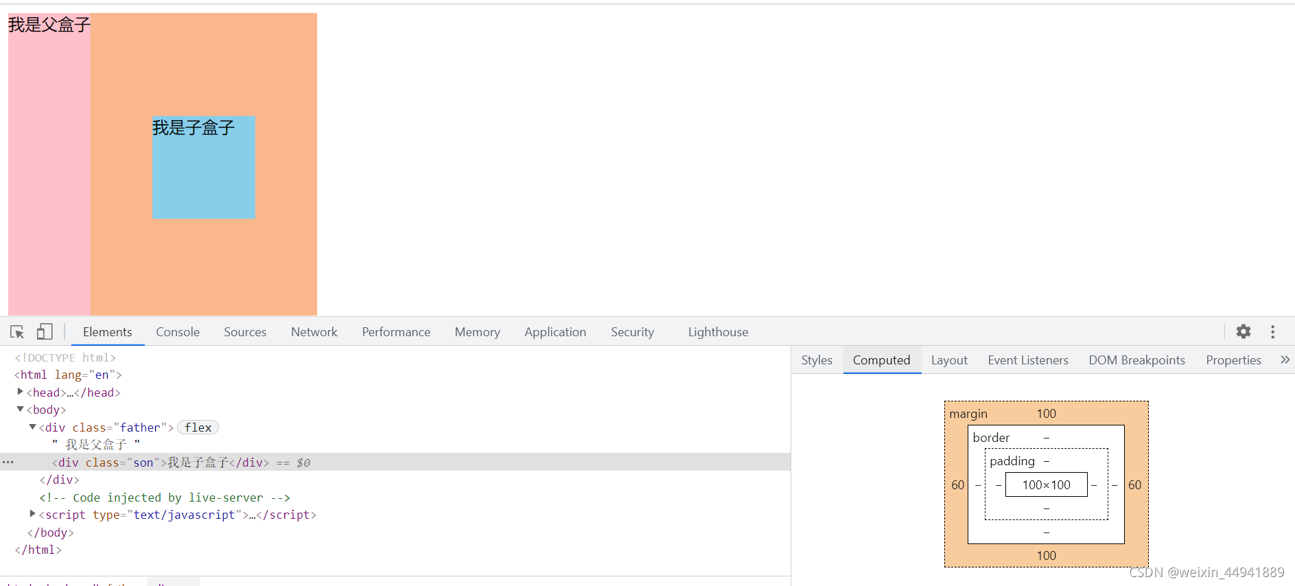The image size is (1295, 586).
Task: Open the Memory tab
Action: pos(477,332)
